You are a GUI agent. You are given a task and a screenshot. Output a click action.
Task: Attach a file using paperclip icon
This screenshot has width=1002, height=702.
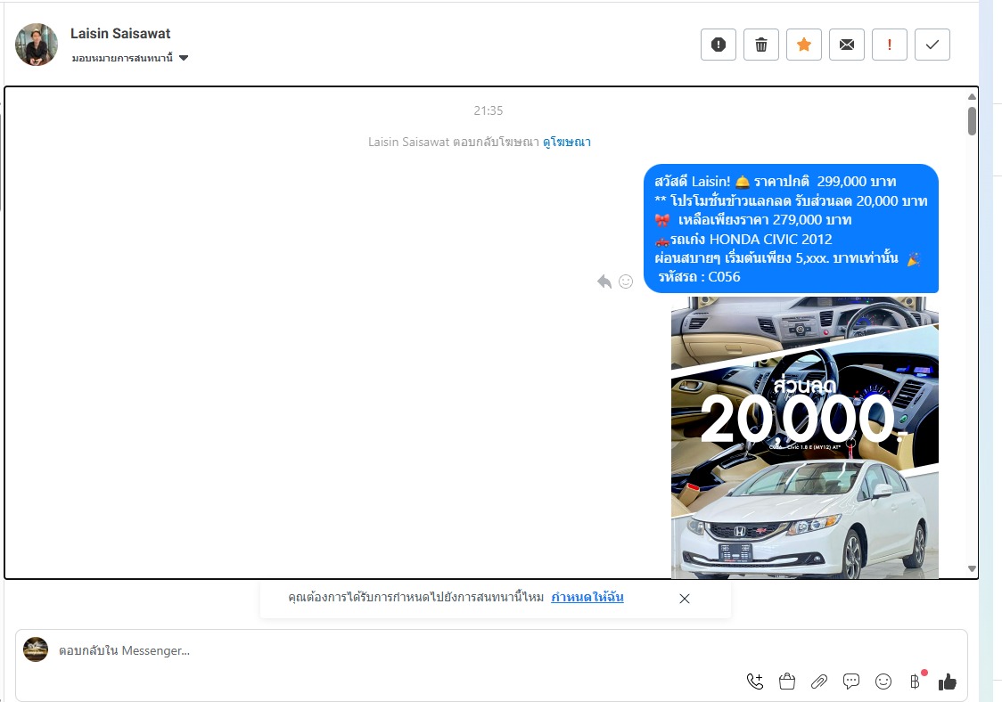click(x=819, y=682)
